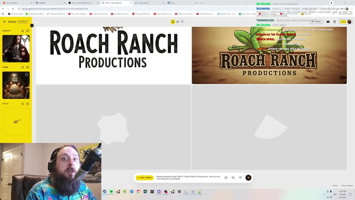This screenshot has width=355, height=200.
Task: Click the empty style slot with pencil icon
Action: 16,122
